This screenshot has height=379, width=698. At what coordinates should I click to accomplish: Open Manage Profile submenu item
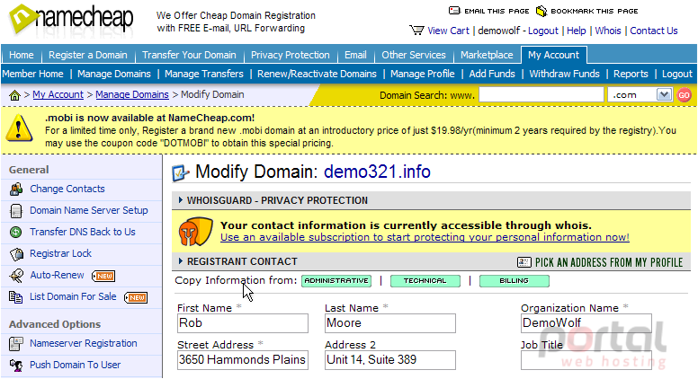pos(423,74)
